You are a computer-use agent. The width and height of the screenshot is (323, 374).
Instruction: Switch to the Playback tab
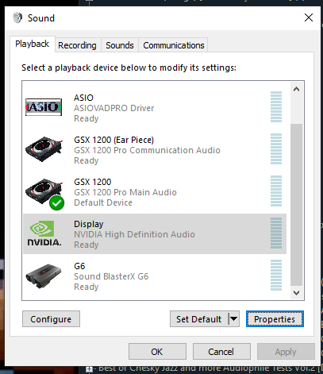pos(33,44)
